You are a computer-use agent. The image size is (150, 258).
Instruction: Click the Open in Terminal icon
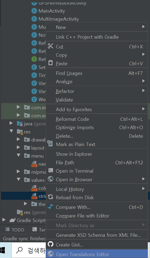pos(51,170)
